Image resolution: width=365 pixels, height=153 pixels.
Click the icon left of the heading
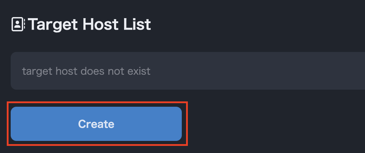18,24
